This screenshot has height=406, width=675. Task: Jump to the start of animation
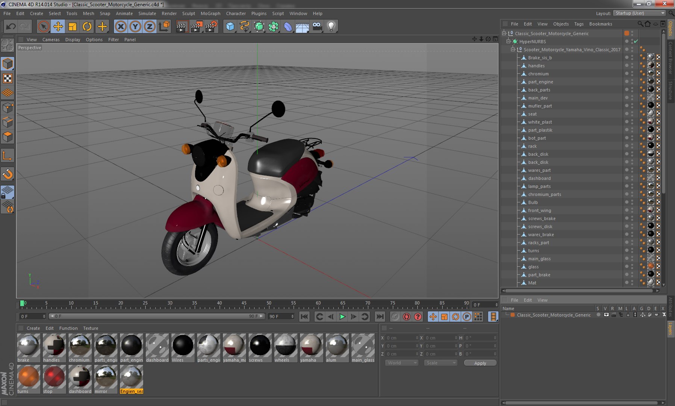(x=304, y=317)
